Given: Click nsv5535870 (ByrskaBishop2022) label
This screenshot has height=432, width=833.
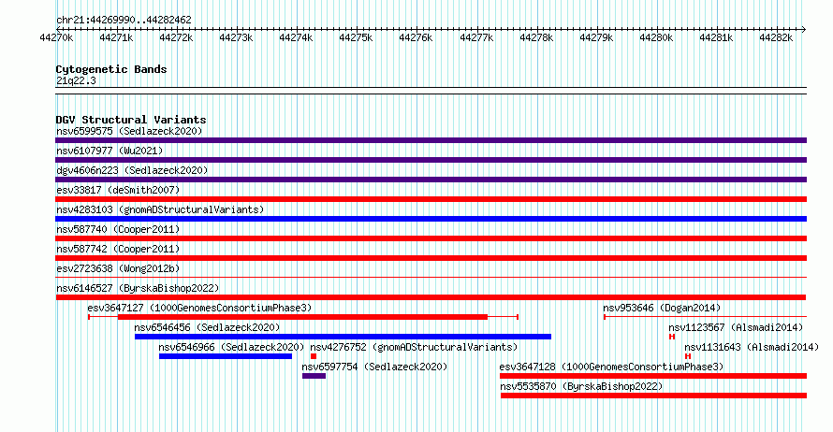Looking at the screenshot, I should pyautogui.click(x=582, y=386).
